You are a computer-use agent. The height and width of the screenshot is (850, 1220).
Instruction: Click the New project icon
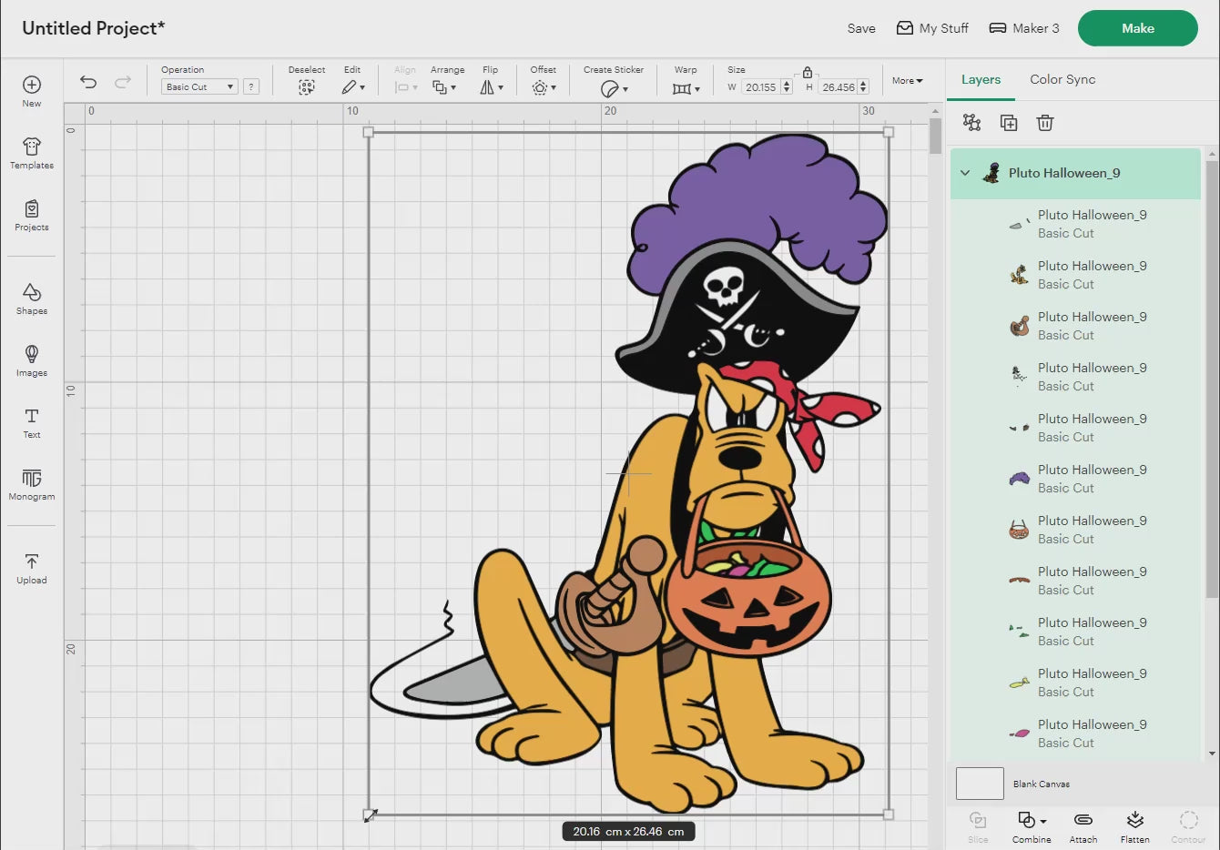point(32,91)
